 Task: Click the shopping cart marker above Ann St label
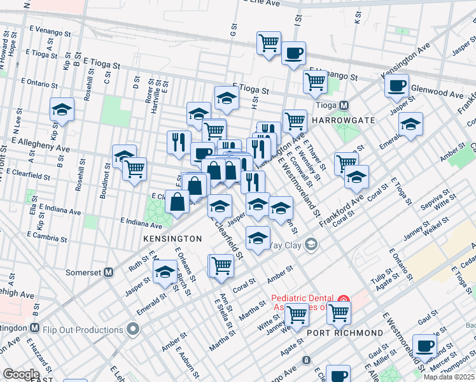pyautogui.click(x=222, y=266)
